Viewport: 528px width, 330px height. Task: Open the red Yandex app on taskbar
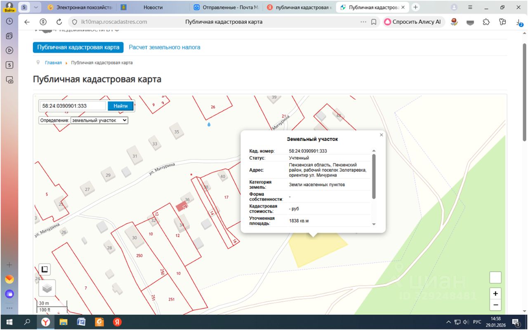(x=117, y=322)
